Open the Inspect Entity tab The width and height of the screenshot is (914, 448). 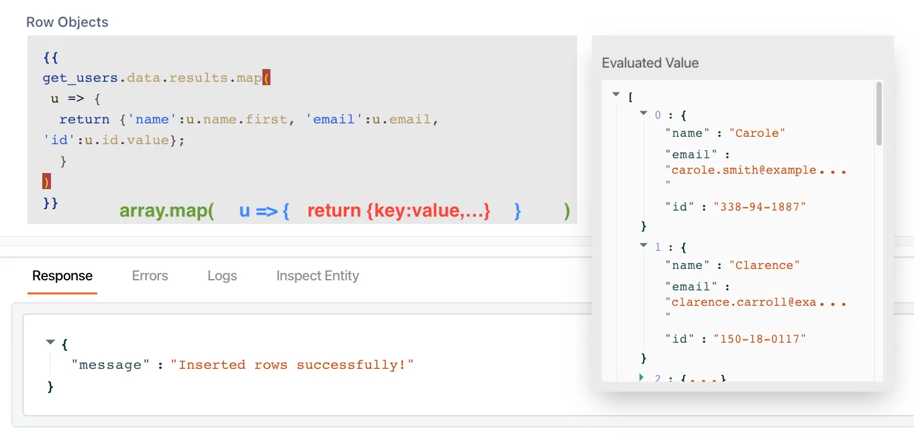click(x=317, y=276)
